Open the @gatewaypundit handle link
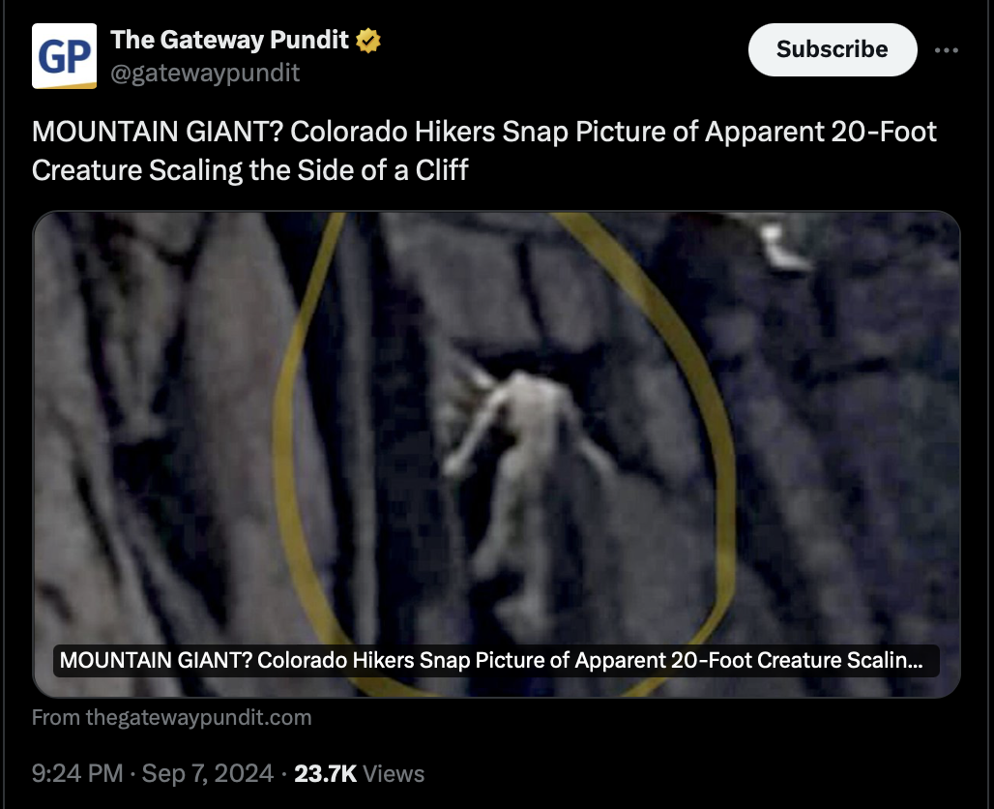 [205, 73]
